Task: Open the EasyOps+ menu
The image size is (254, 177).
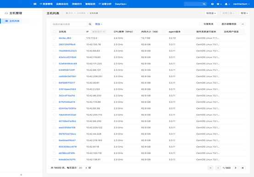Action: point(121,4)
